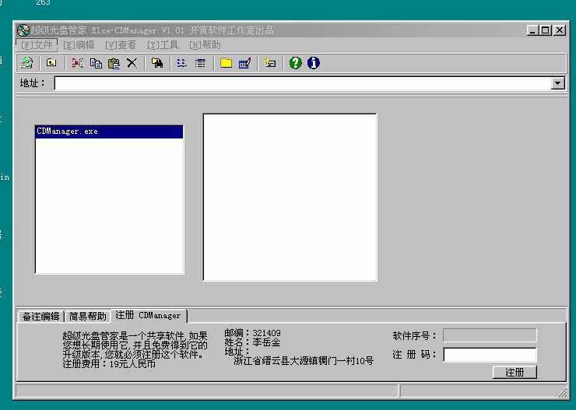This screenshot has width=576, height=410.
Task: Click the 姓名：李岳金 text
Action: tap(253, 342)
